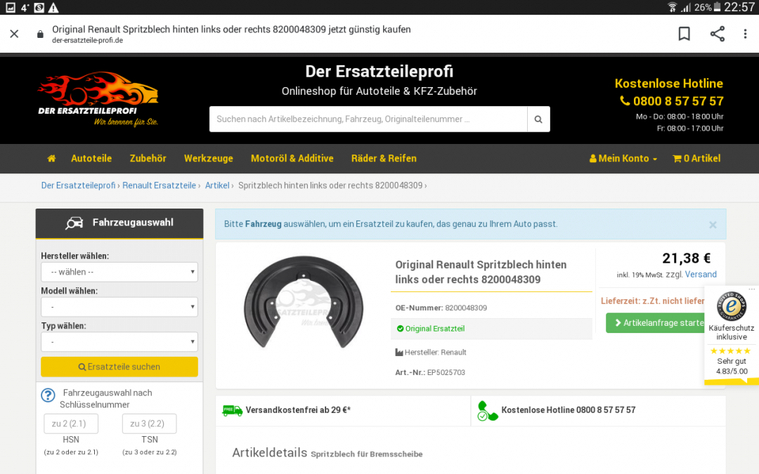Screen dimensions: 759x474
Task: Open the Versand shipping link
Action: pos(701,275)
